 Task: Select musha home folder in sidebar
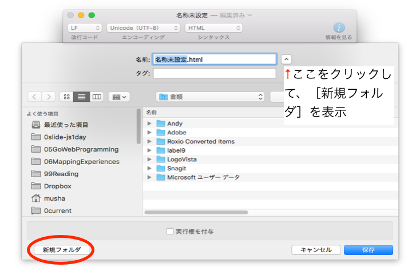[54, 198]
